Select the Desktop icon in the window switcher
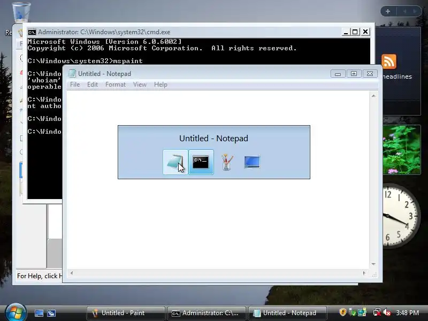This screenshot has width=428, height=321. (252, 162)
